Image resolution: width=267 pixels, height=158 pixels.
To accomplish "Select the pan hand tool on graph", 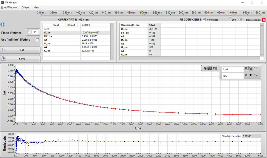I will pos(215,68).
